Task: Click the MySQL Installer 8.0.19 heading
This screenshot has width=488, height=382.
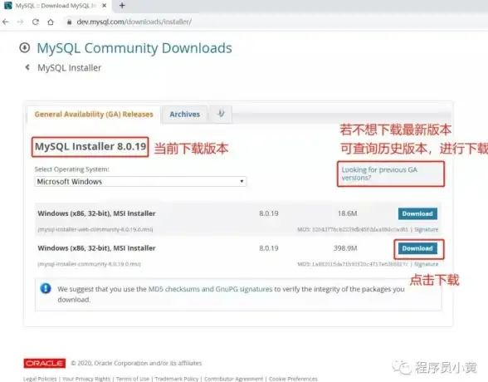Action: [90, 147]
